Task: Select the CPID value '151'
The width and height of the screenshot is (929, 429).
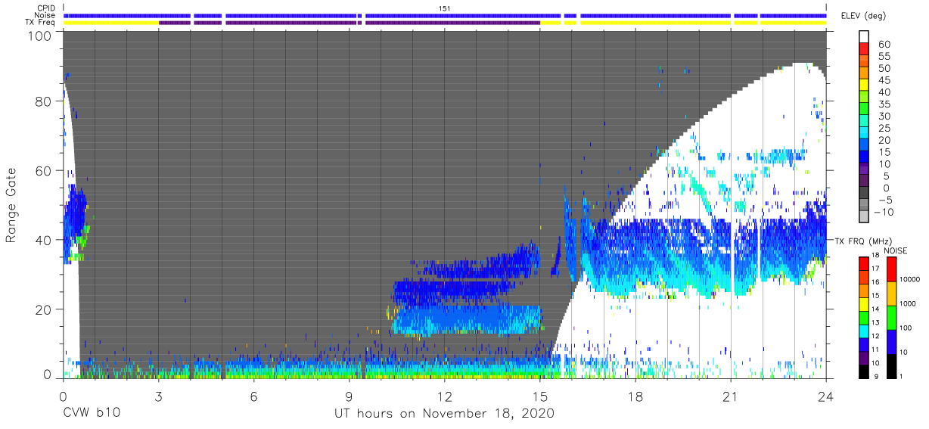Action: coord(445,8)
